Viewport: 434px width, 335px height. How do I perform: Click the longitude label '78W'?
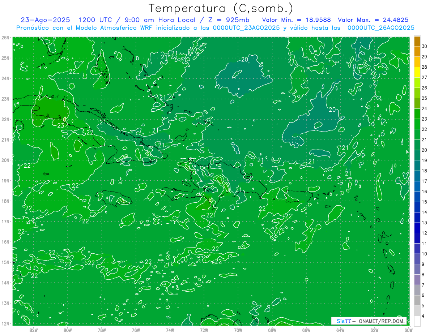pyautogui.click(x=102, y=330)
